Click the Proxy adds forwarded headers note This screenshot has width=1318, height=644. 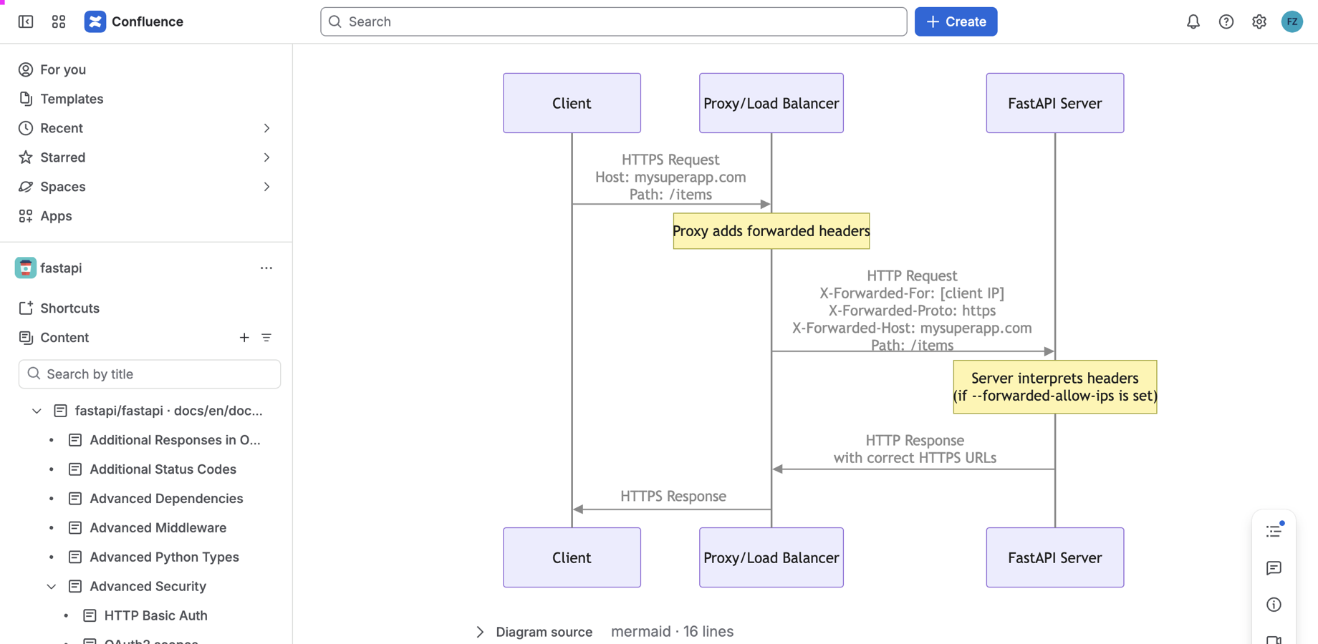(x=771, y=231)
